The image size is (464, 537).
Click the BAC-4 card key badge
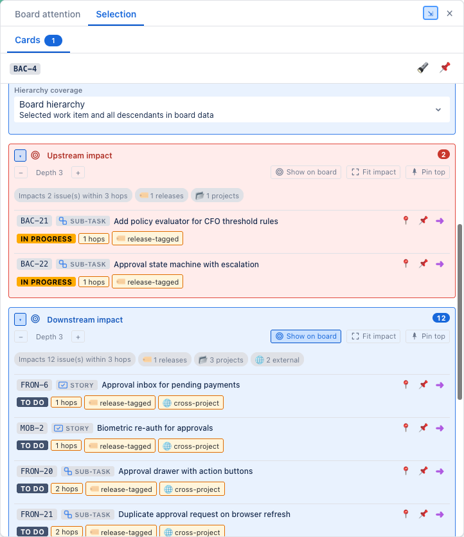(x=25, y=68)
